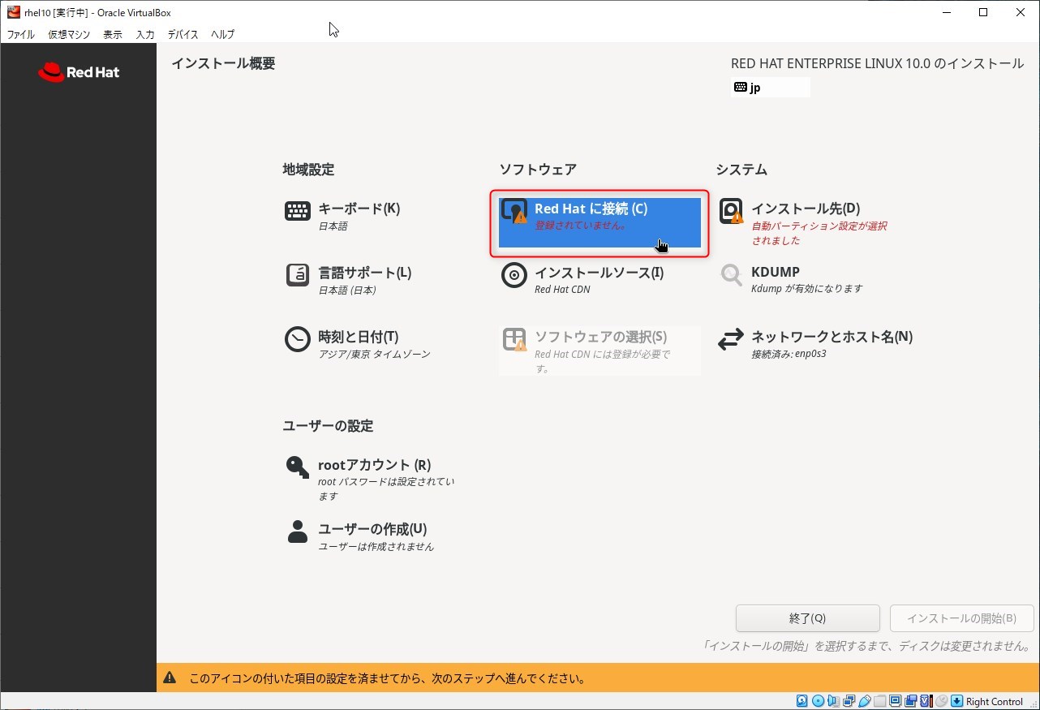This screenshot has height=710, width=1040.
Task: Click the clock icon for time settings
Action: pyautogui.click(x=298, y=339)
